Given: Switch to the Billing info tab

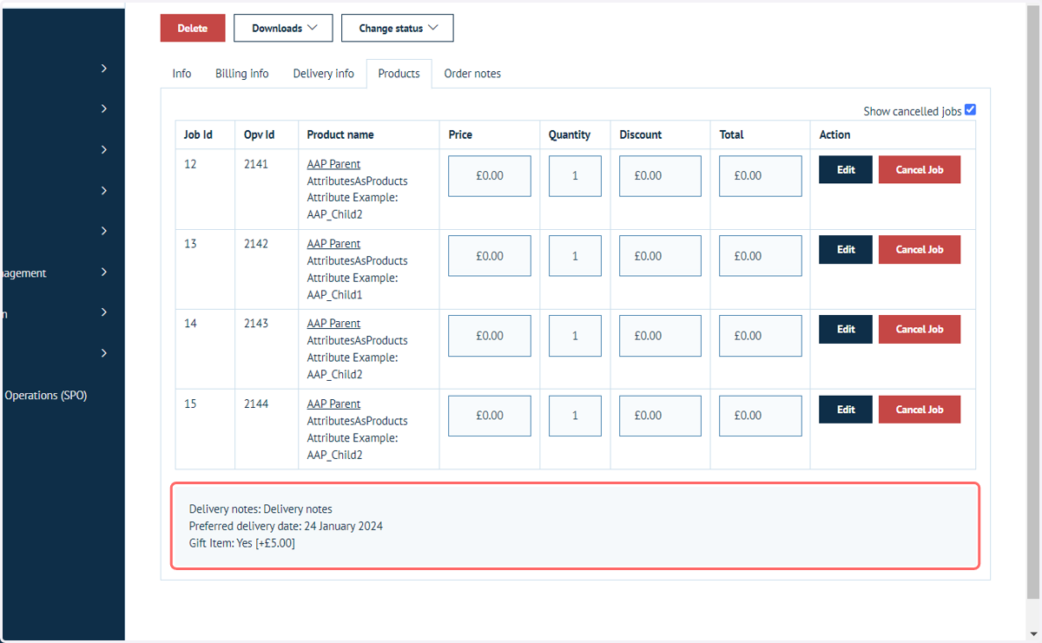Looking at the screenshot, I should (242, 74).
